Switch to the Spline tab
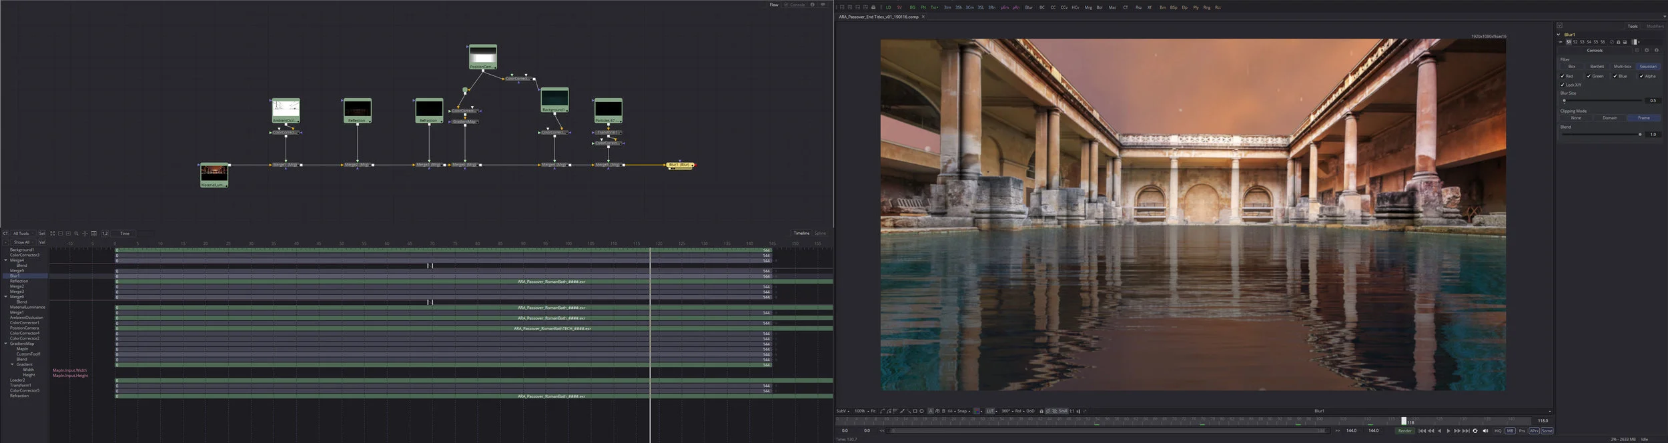 (x=820, y=234)
